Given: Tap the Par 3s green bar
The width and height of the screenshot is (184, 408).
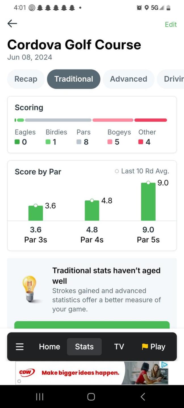Looking at the screenshot, I should click(x=35, y=213).
